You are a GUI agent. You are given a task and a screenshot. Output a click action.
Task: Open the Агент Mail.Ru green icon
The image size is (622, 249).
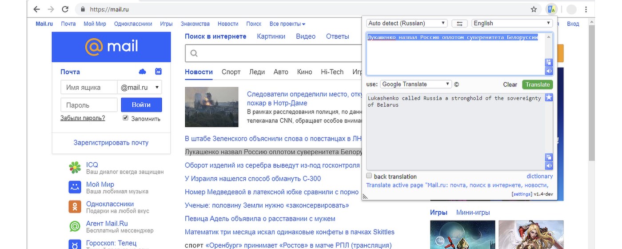point(75,226)
